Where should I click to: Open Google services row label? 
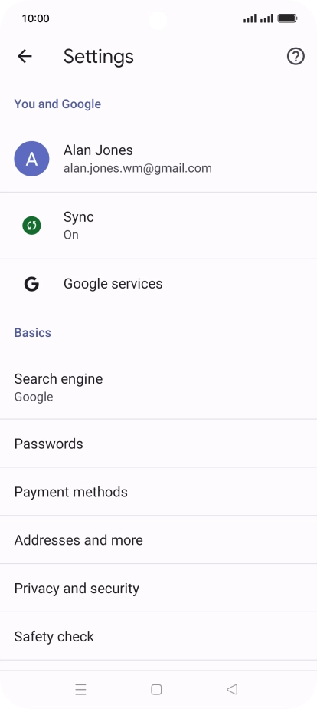pyautogui.click(x=113, y=284)
